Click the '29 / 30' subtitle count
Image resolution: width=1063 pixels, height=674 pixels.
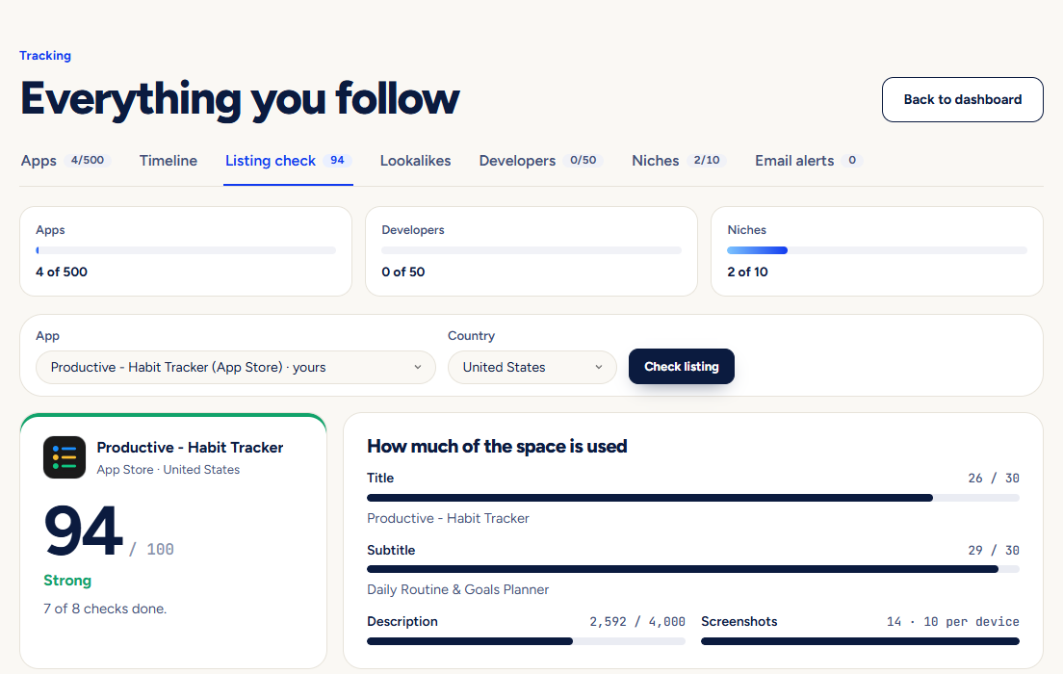coord(993,550)
